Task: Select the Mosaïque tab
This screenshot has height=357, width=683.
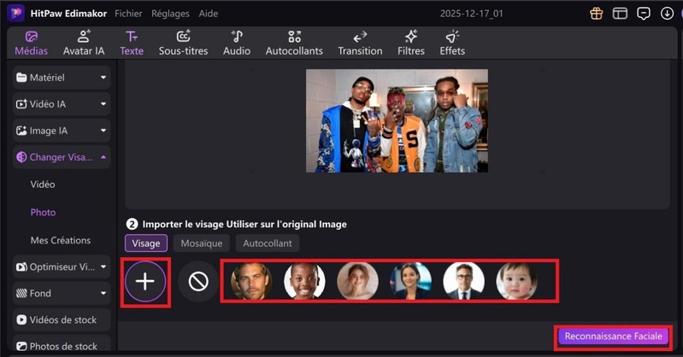Action: [202, 243]
